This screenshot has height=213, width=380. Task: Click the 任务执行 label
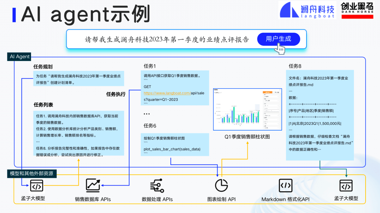116,94
